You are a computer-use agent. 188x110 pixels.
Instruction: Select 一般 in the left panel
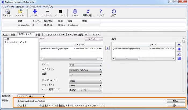tap(7, 39)
